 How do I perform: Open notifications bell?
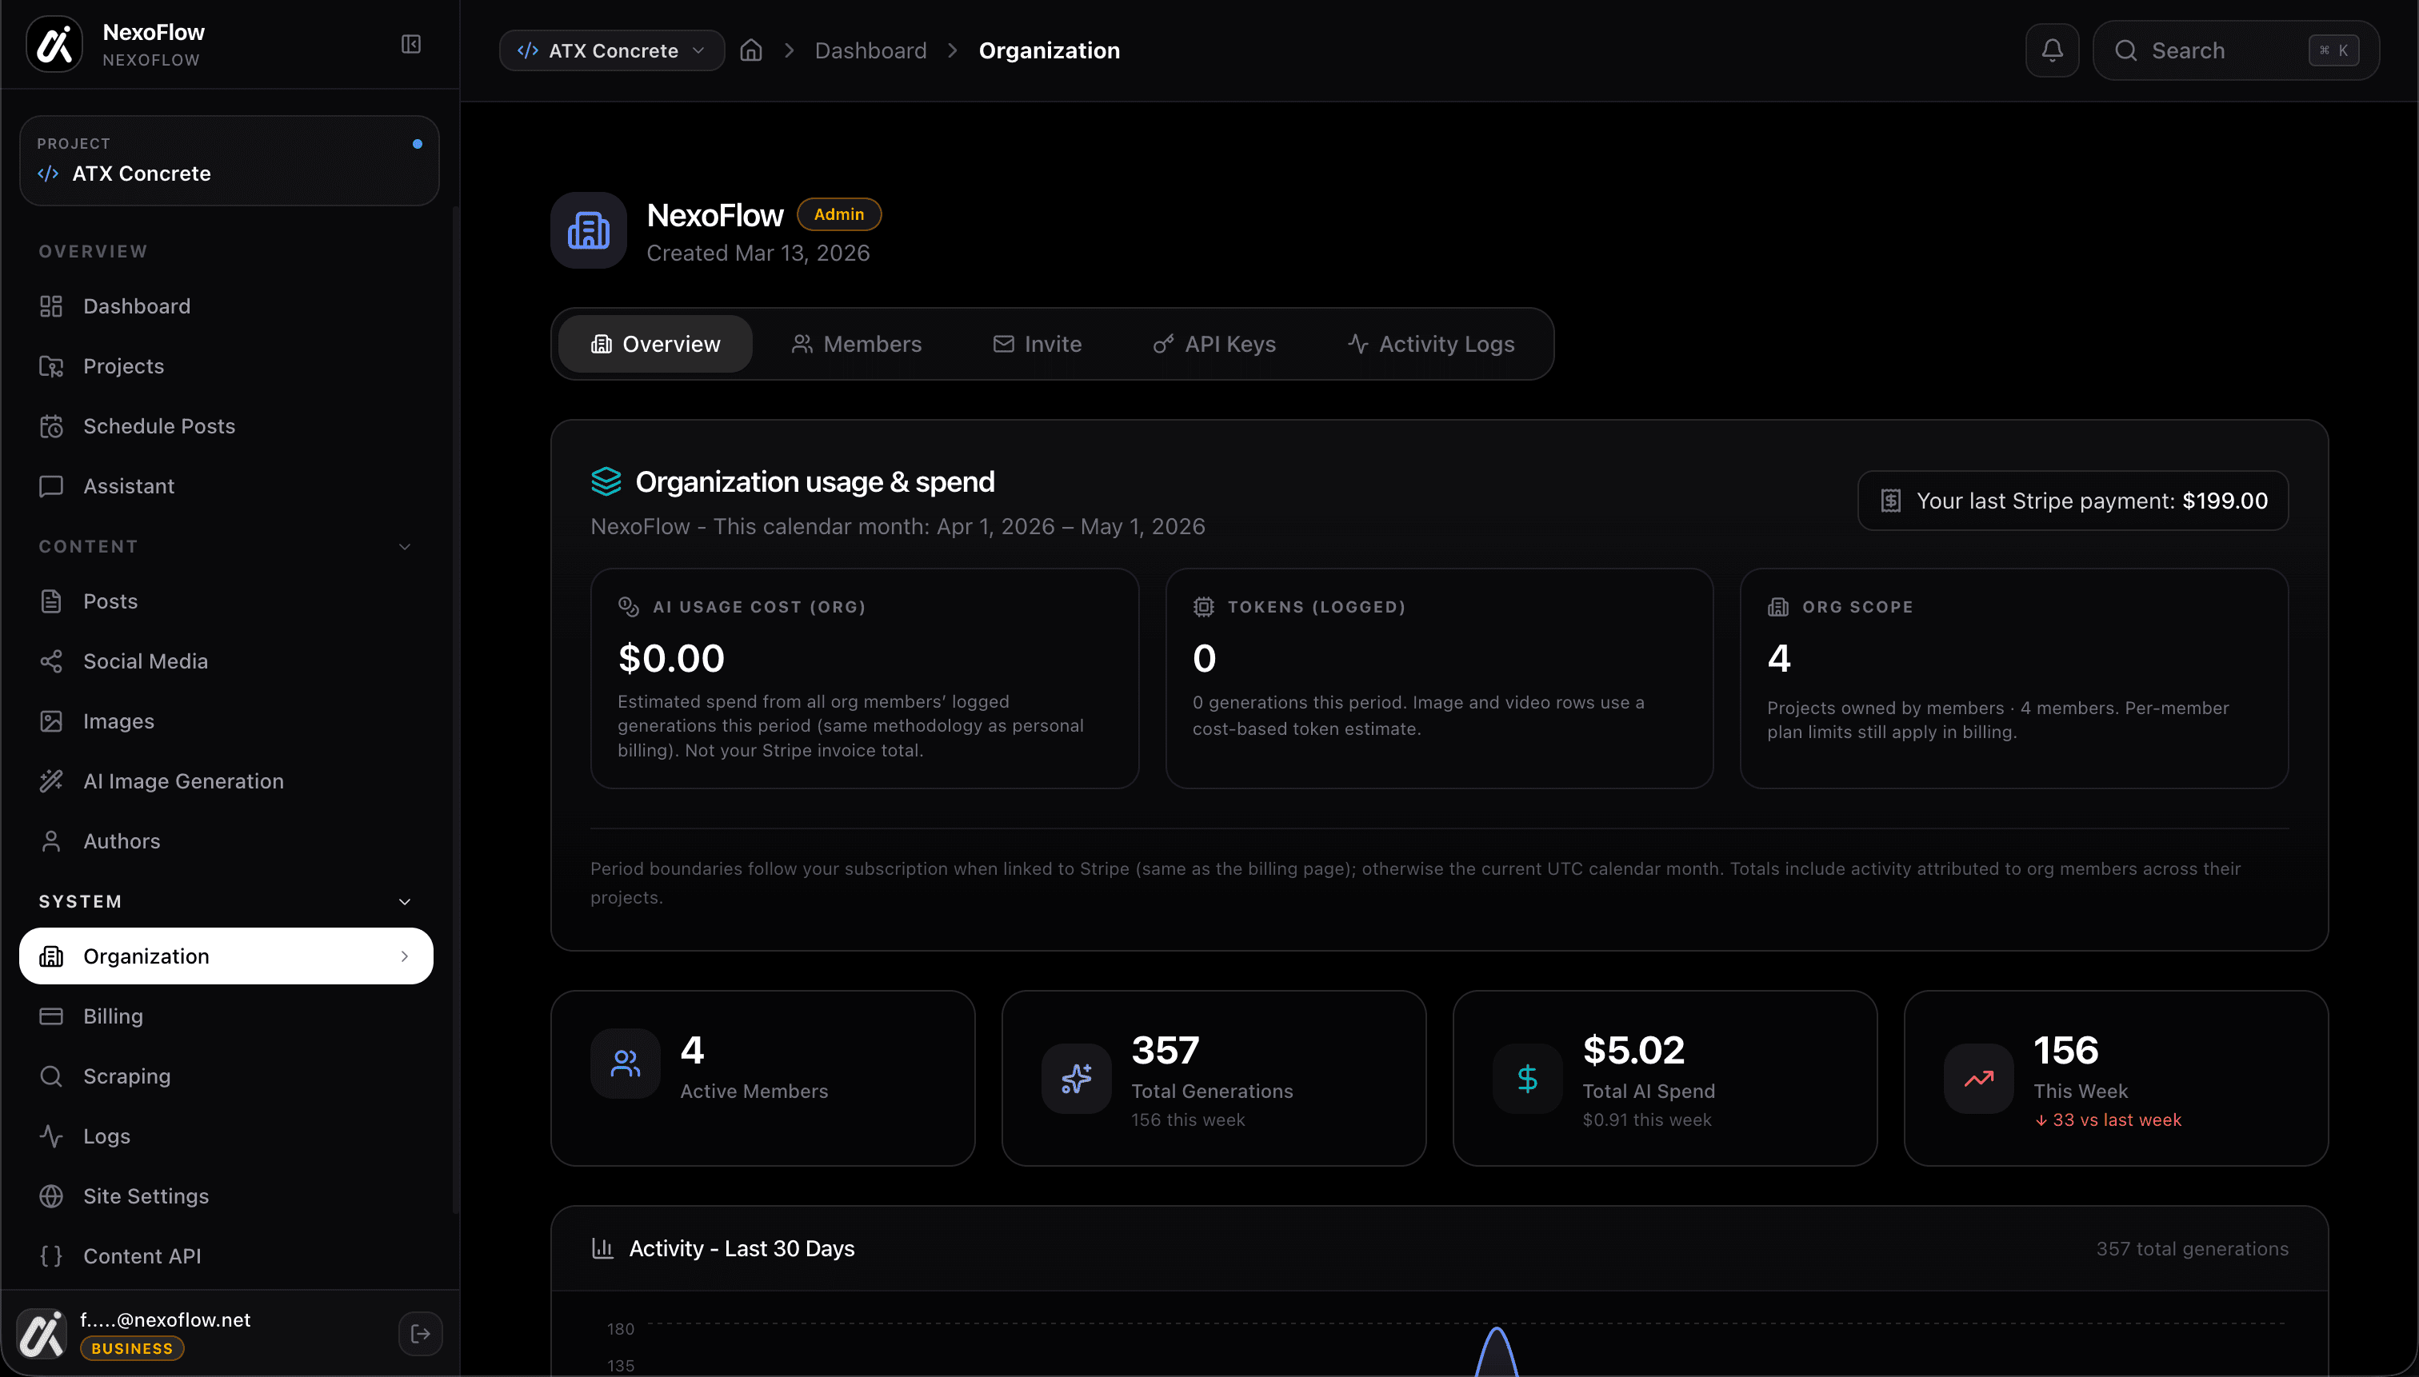point(2051,50)
